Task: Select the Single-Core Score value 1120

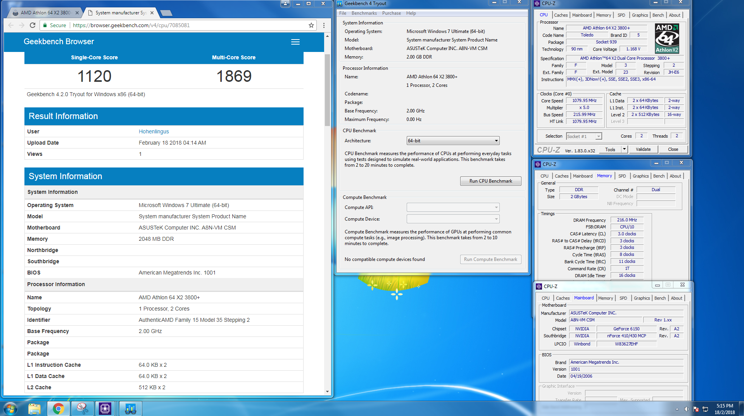Action: point(94,76)
